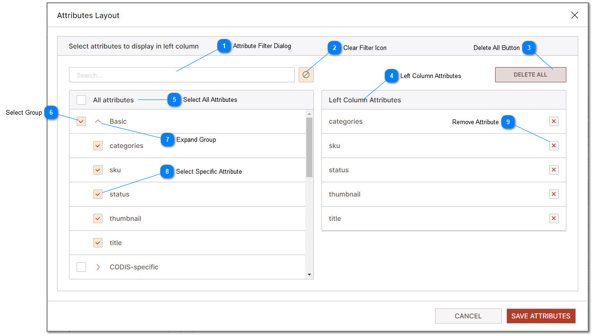Toggle the All attributes checkbox

(81, 100)
